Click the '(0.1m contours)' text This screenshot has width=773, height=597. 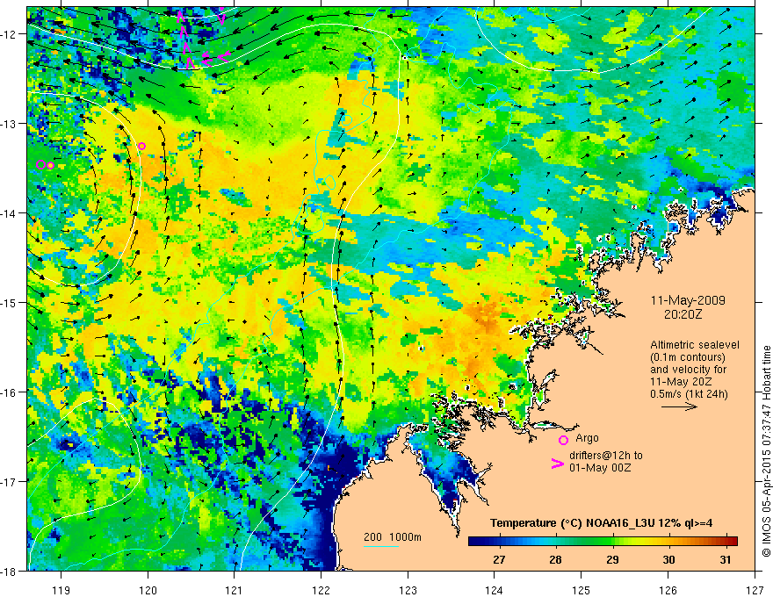coord(690,357)
